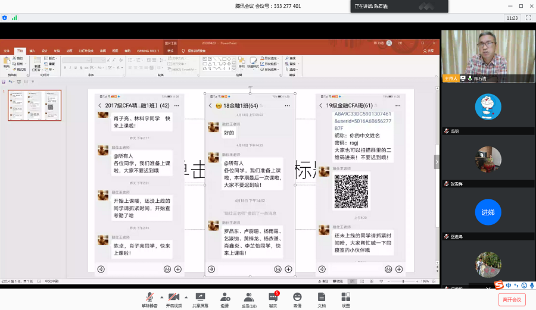Viewport: 536px width, 310px height.
Task: Click the invite (邀请) icon
Action: click(225, 297)
